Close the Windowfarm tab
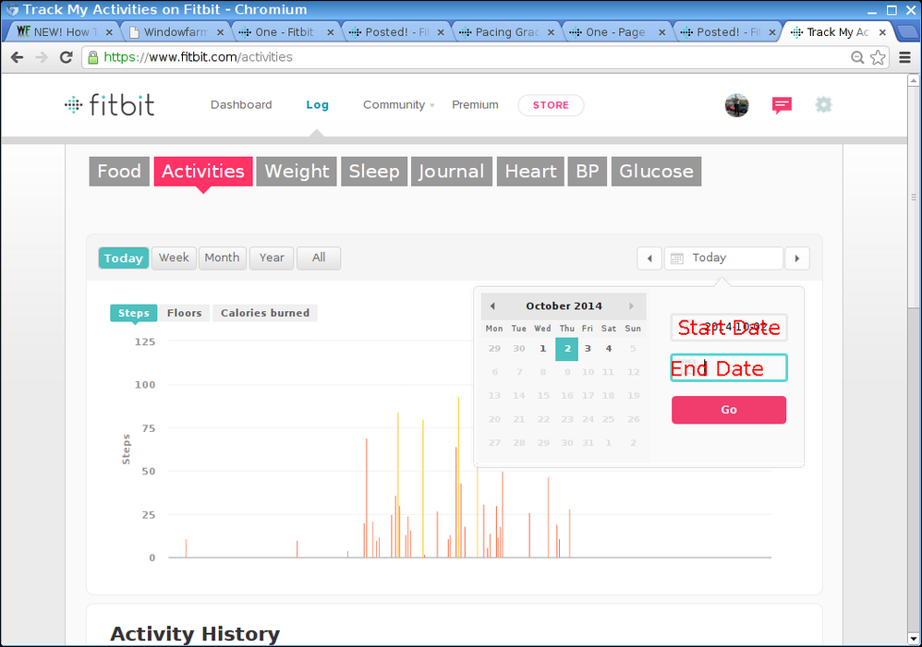 pos(220,32)
